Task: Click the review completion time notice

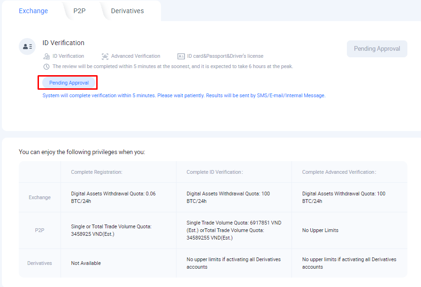Action: click(x=173, y=66)
